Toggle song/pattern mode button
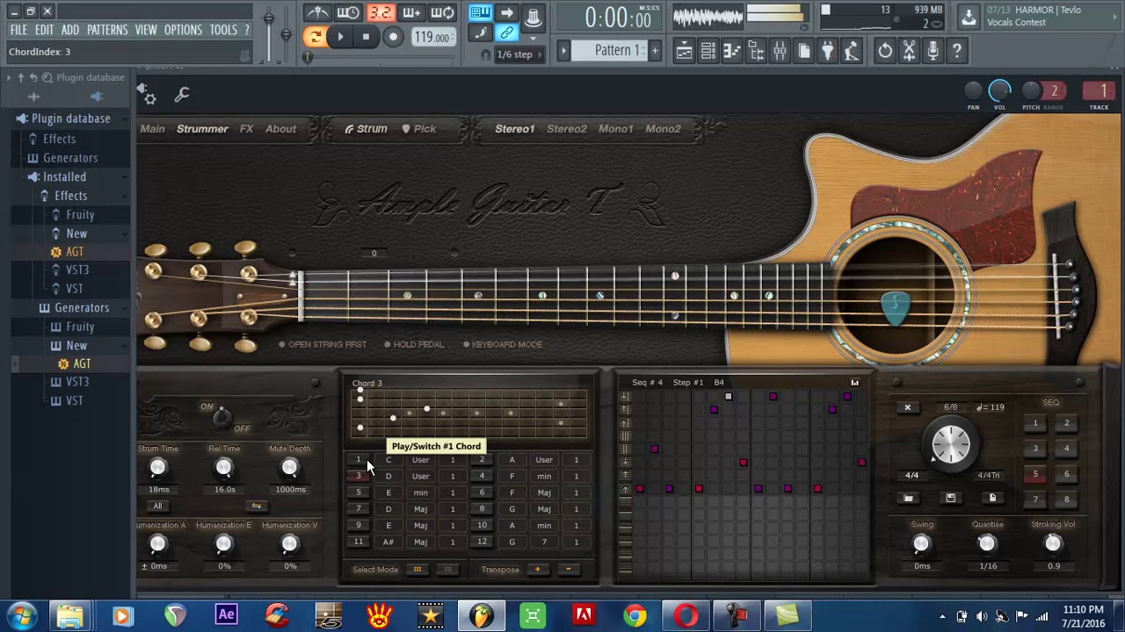This screenshot has width=1125, height=632. [x=315, y=37]
